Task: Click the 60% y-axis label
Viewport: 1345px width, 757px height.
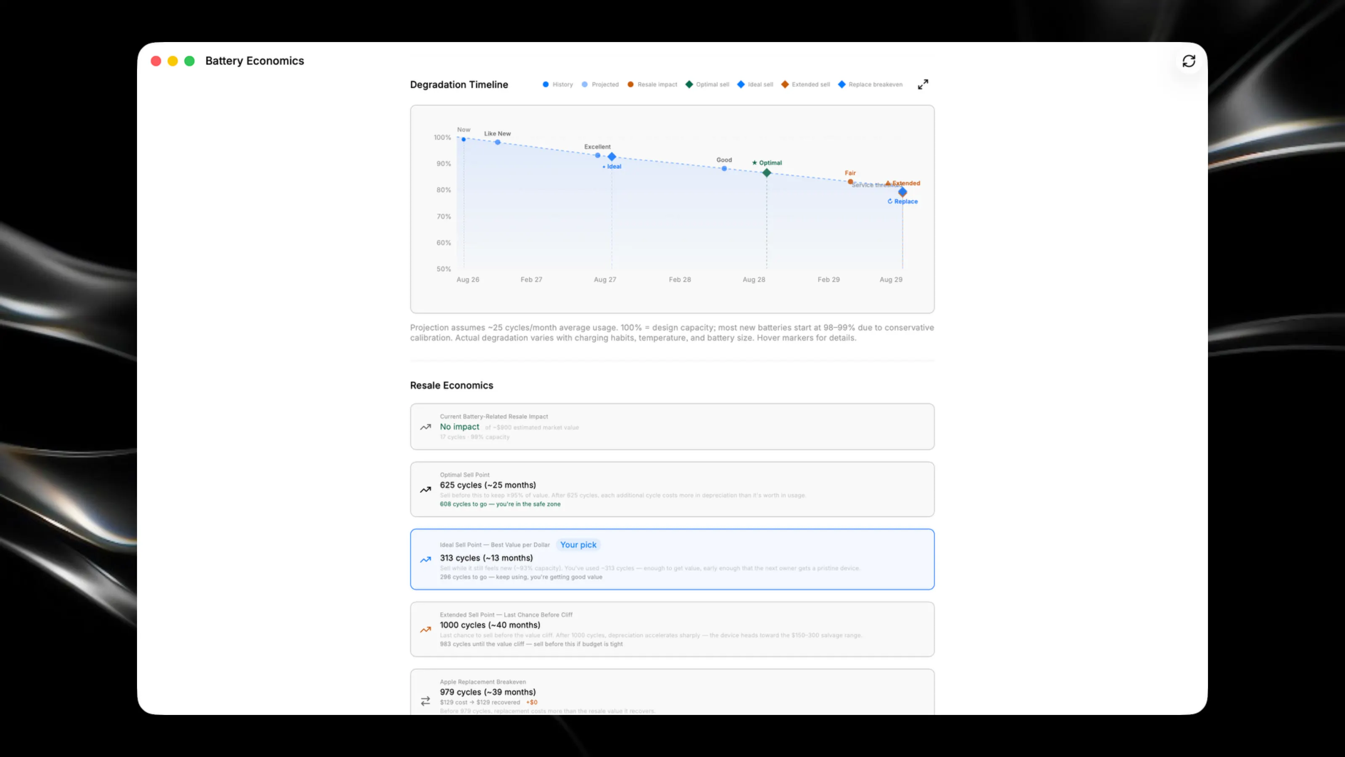Action: click(x=444, y=243)
